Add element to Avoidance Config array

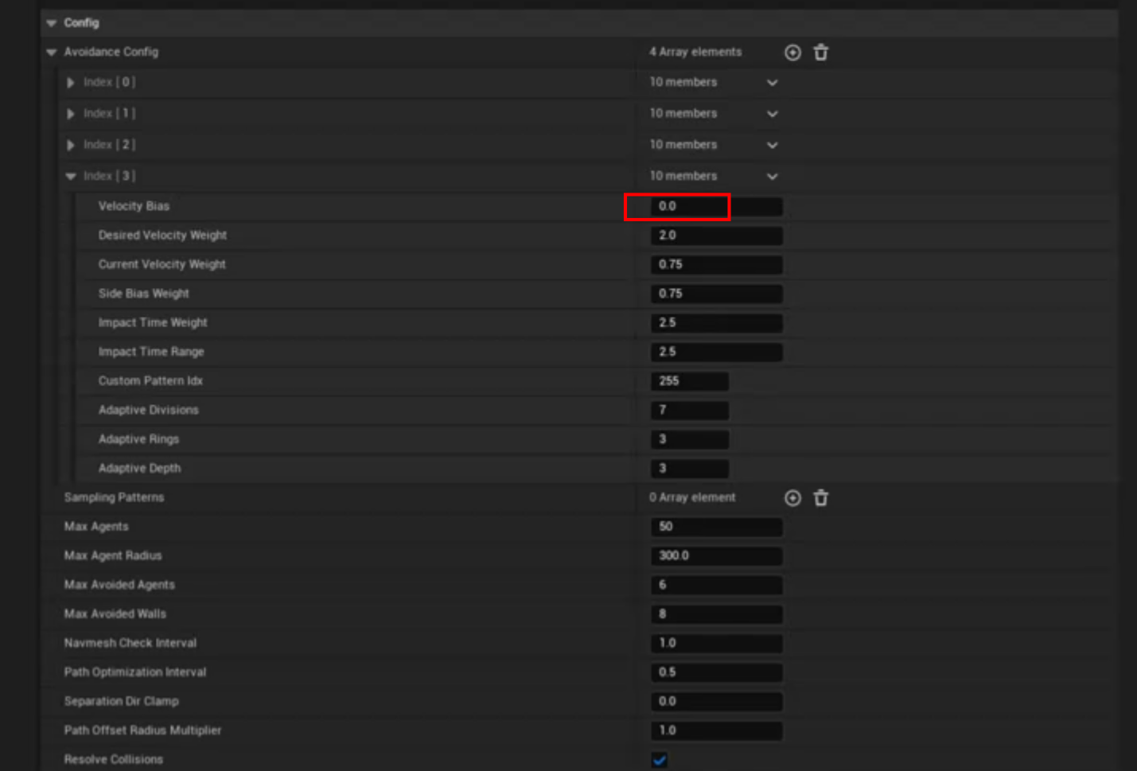(x=792, y=53)
